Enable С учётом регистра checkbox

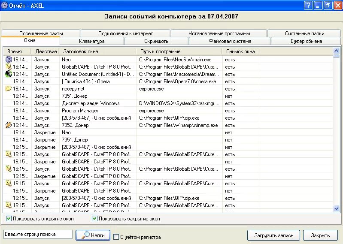pos(116,237)
